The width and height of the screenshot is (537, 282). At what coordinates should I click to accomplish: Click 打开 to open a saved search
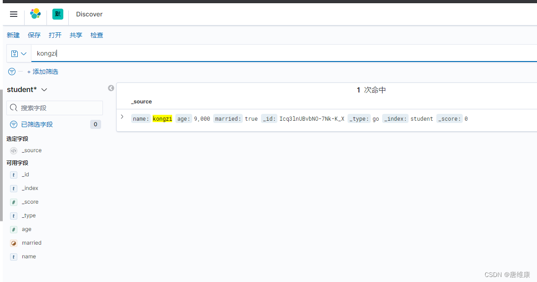coord(55,35)
